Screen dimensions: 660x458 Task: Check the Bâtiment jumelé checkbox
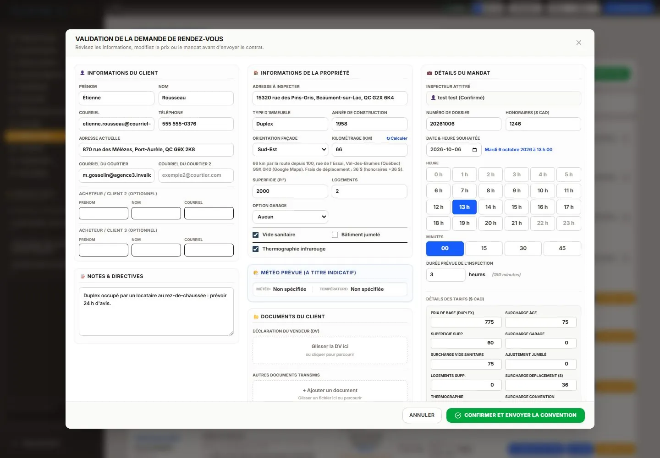tap(335, 234)
